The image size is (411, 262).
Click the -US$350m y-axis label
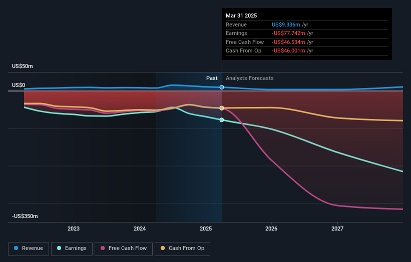click(25, 216)
